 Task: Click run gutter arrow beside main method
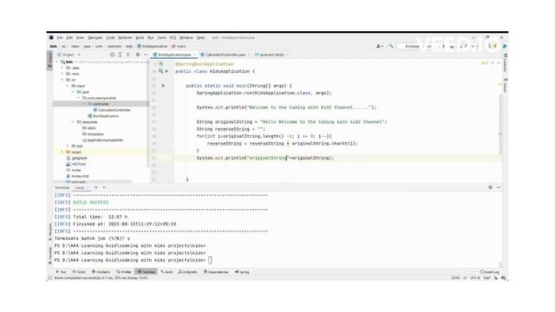tap(163, 86)
